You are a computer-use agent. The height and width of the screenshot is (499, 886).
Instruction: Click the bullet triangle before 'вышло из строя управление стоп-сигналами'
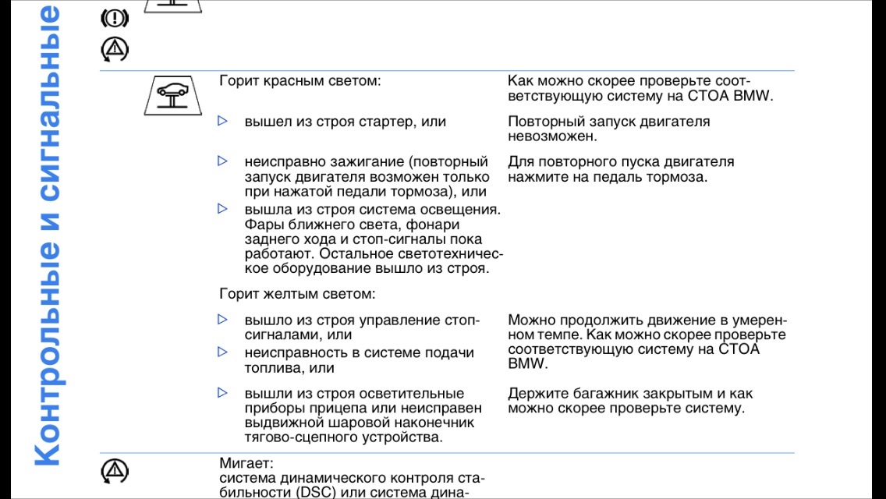pos(222,320)
